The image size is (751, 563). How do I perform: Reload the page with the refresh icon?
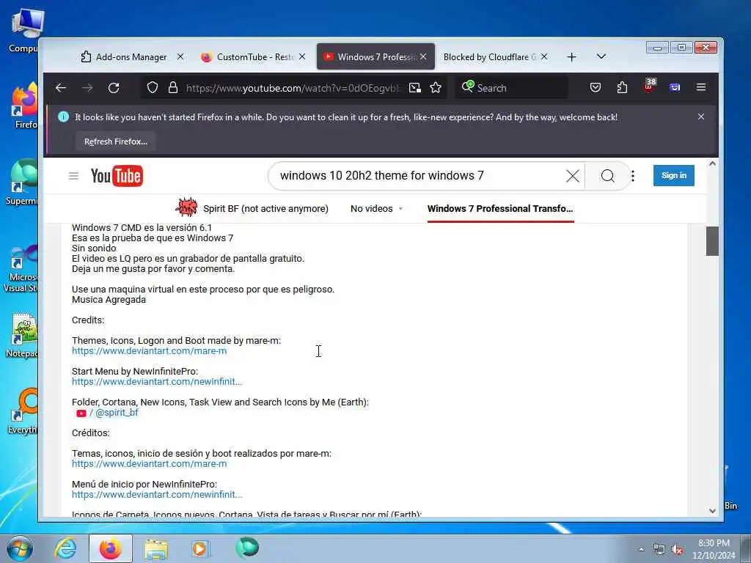click(x=114, y=88)
